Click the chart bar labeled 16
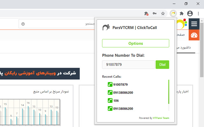The image size is (204, 127). 28,115
